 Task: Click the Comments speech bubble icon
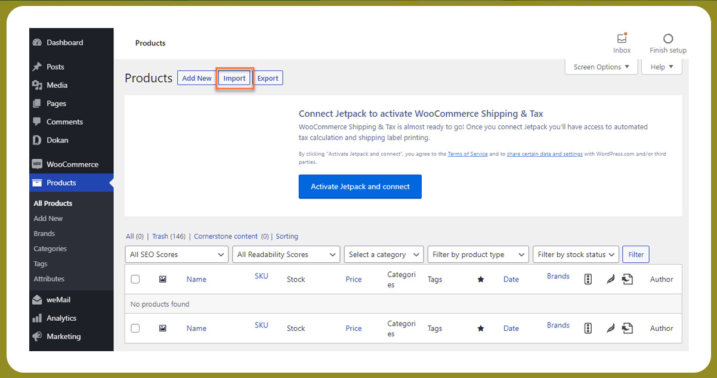[37, 122]
